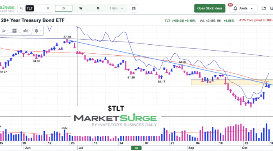Expand the chart style dropdown arrow
The height and width of the screenshot is (151, 273).
tap(30, 31)
